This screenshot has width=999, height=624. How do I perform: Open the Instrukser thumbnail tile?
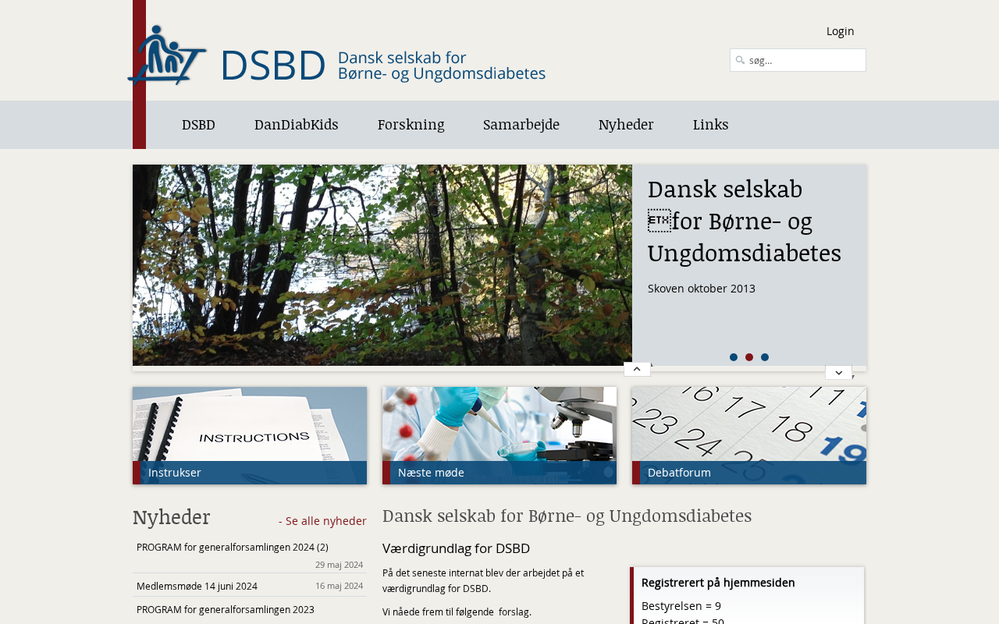[x=250, y=435]
